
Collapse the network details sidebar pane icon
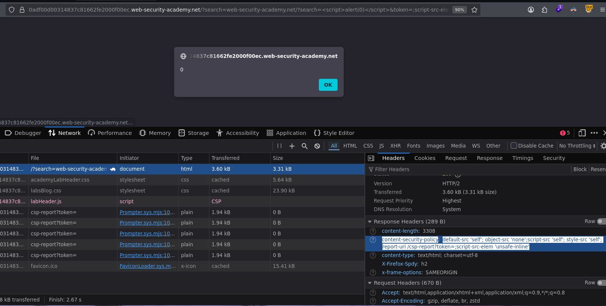tap(371, 158)
